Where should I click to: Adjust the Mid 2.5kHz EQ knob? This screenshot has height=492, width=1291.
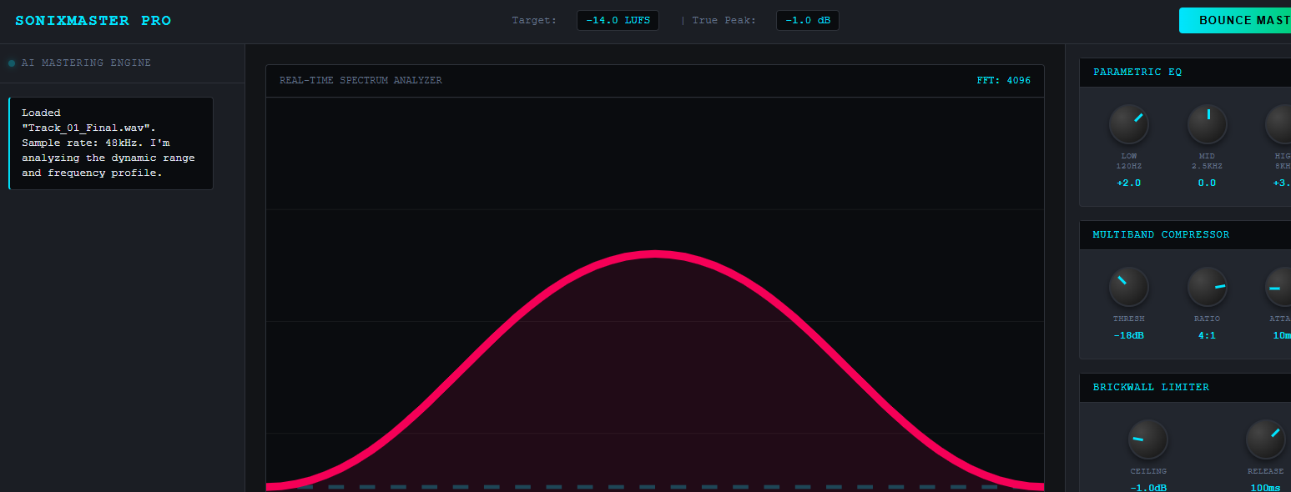click(1207, 125)
